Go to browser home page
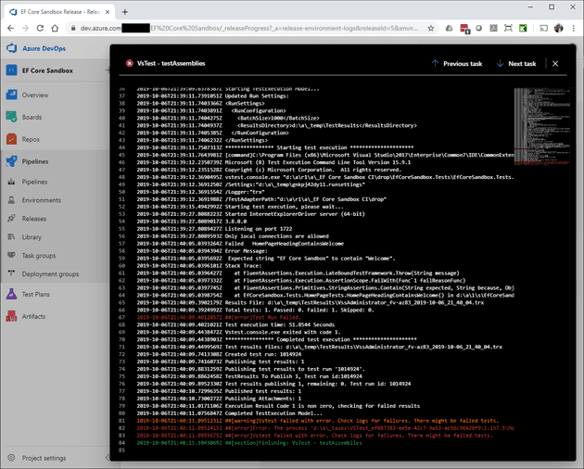584x469 pixels. pos(55,29)
